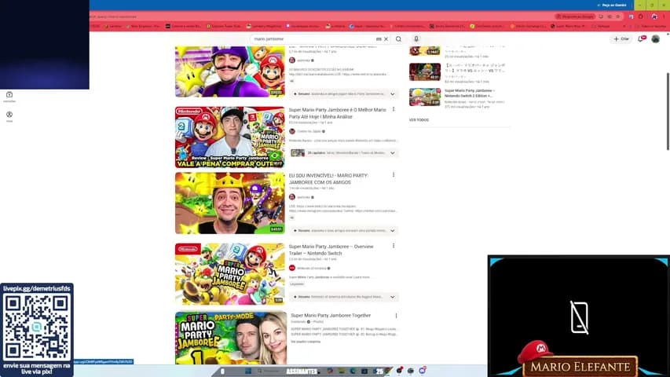
Task: Open the Nintendo Overview Trailer thumbnail
Action: pyautogui.click(x=230, y=273)
